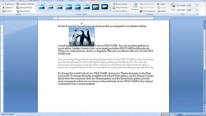
Task: Show previous row of Picture Styles gallery
Action: 110,4
